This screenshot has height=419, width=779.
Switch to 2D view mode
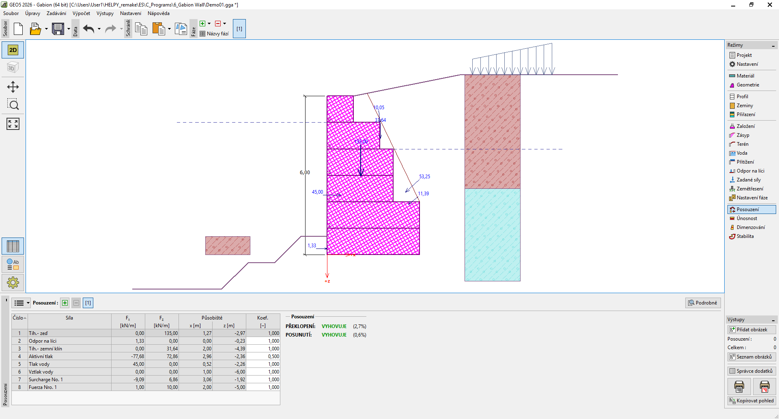13,50
